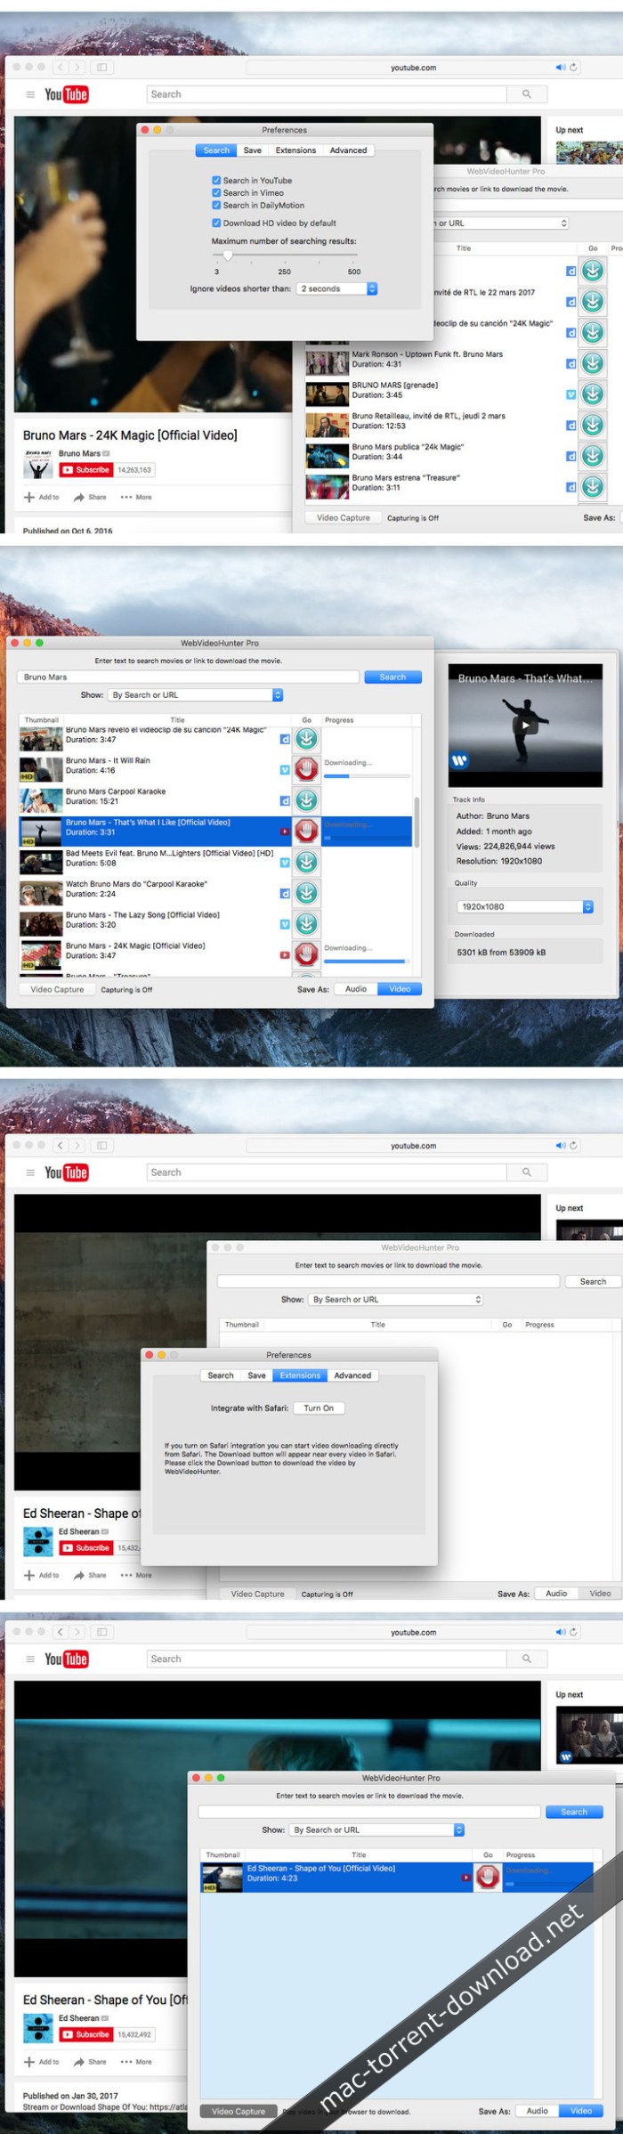Open Extensions tab in preferences showing search checkboxes
The height and width of the screenshot is (2134, 623).
point(295,150)
